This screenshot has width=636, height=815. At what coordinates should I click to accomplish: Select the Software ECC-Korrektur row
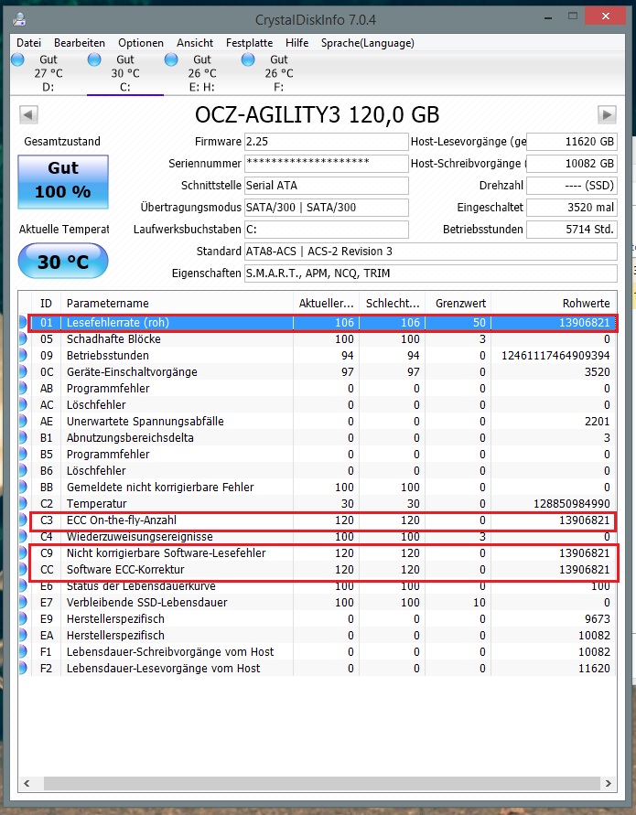pos(318,570)
